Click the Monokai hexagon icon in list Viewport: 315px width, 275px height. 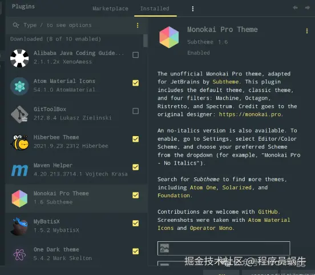pos(19,198)
